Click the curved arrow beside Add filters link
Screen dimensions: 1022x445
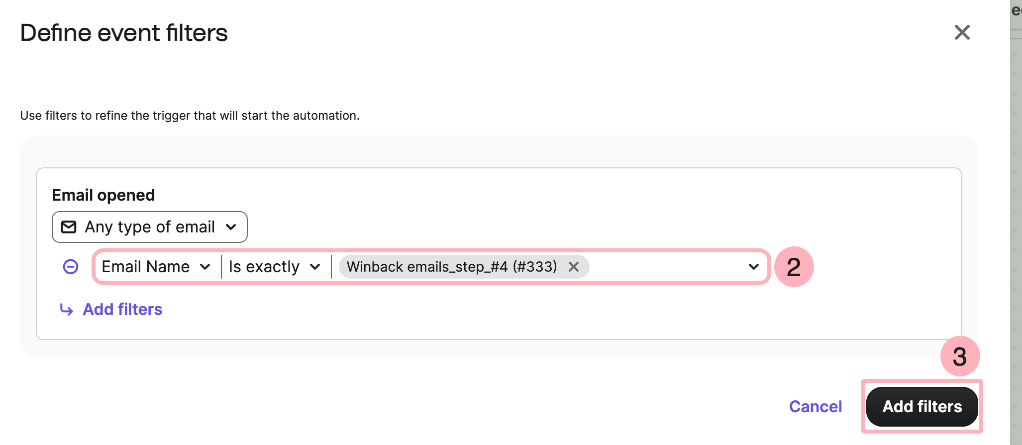click(x=66, y=309)
